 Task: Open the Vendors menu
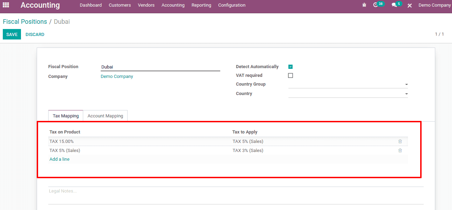pos(146,5)
